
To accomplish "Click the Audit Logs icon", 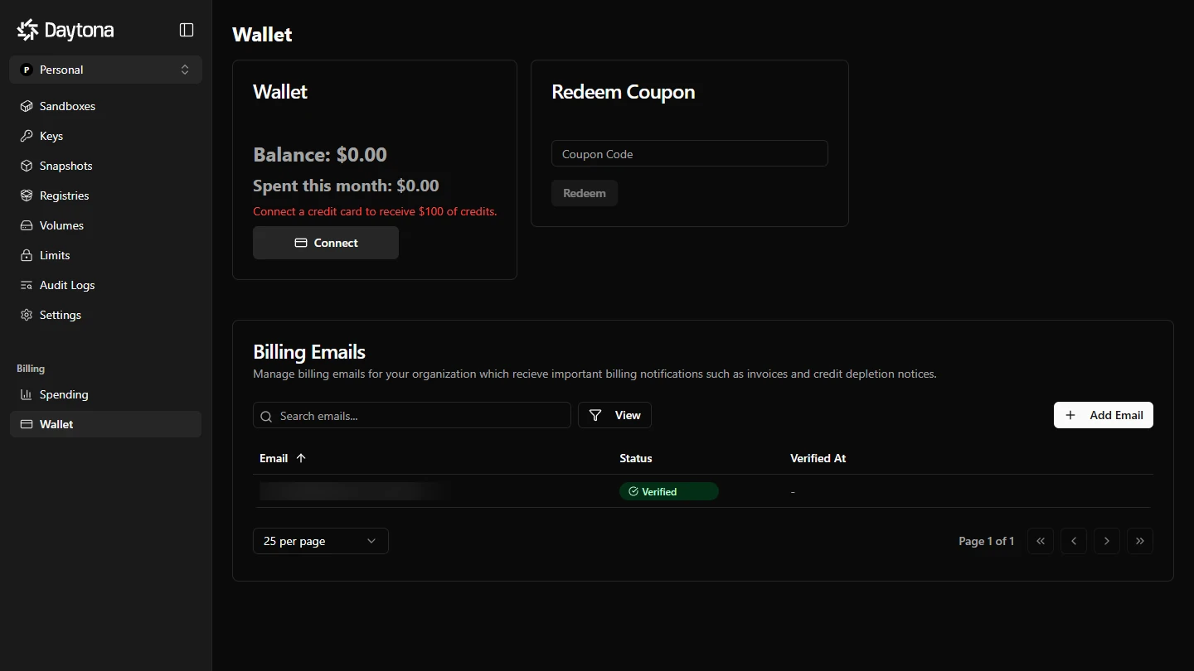I will [x=27, y=285].
